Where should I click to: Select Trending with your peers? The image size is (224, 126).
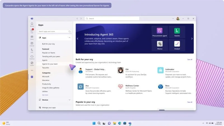(51, 56)
